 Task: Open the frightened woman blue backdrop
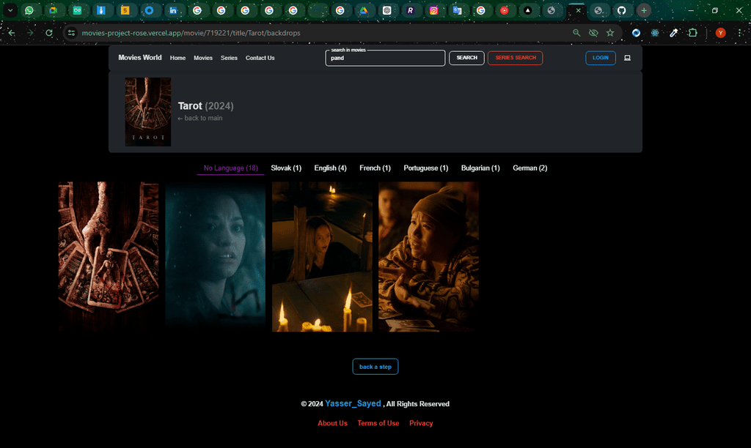[x=216, y=257]
